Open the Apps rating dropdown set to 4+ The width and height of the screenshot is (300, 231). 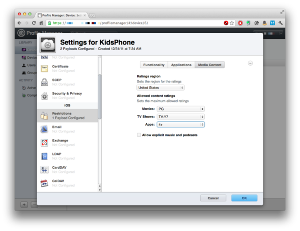[180, 125]
